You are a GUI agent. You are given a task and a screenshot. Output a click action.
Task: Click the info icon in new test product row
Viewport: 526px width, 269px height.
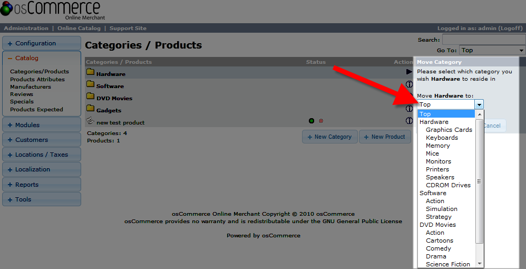point(409,121)
